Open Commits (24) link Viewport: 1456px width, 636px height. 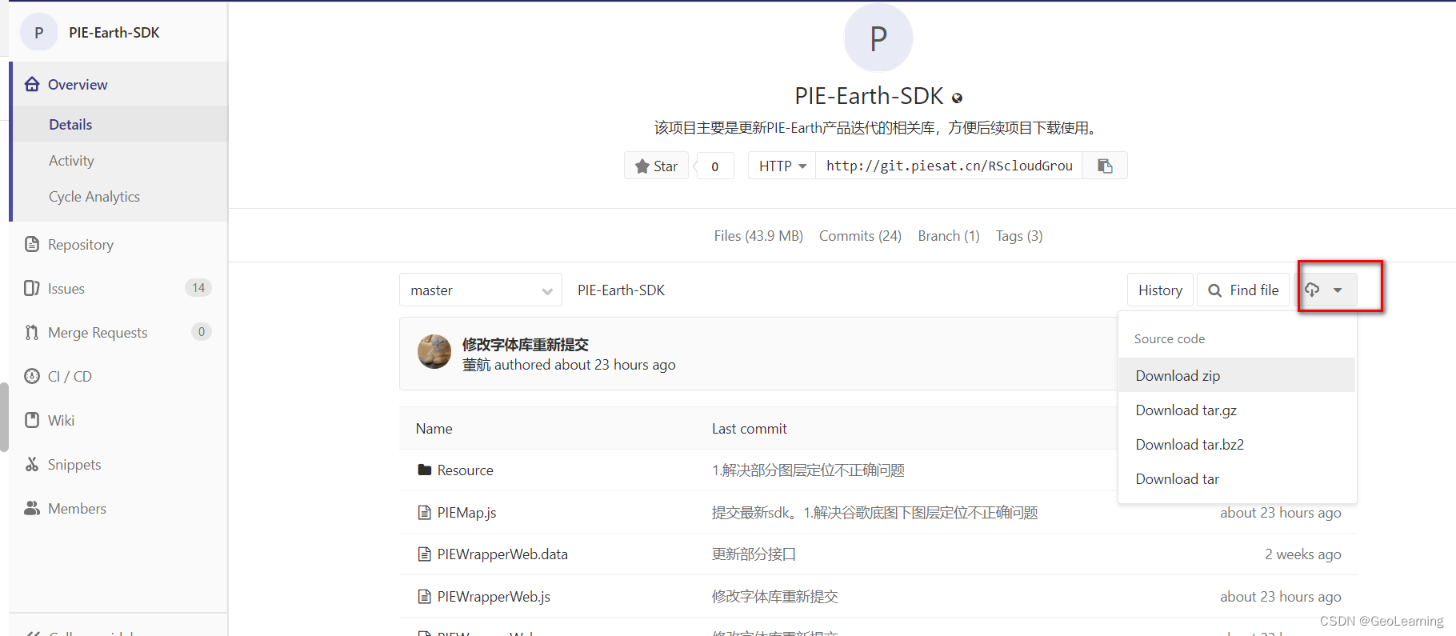pyautogui.click(x=860, y=236)
